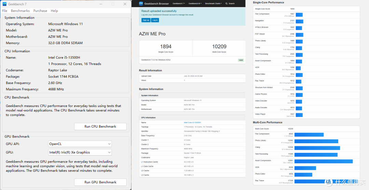Open the File menu
The width and height of the screenshot is (369, 190).
pyautogui.click(x=5, y=11)
